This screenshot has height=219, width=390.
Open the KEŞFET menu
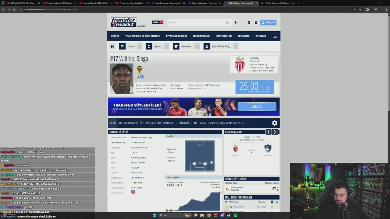tap(115, 36)
